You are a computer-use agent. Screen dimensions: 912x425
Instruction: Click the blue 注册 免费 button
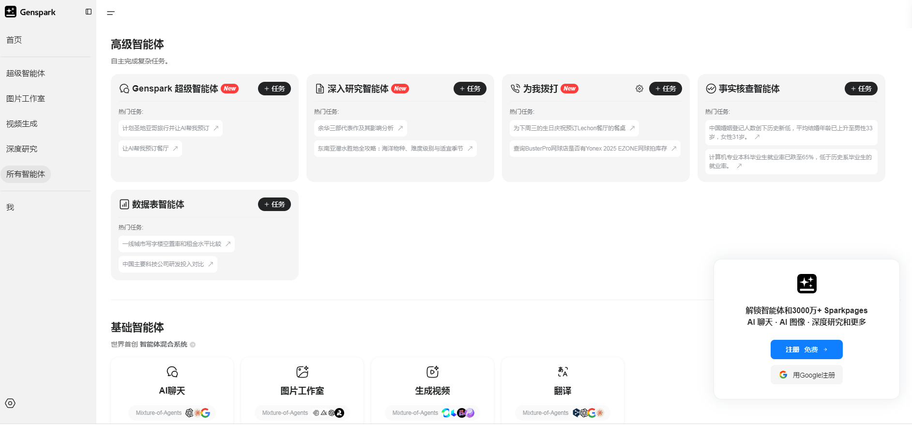click(806, 349)
